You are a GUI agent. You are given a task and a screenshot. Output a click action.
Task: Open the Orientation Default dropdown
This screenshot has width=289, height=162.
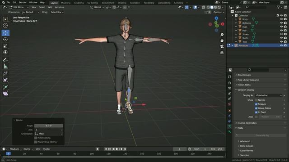(31, 12)
